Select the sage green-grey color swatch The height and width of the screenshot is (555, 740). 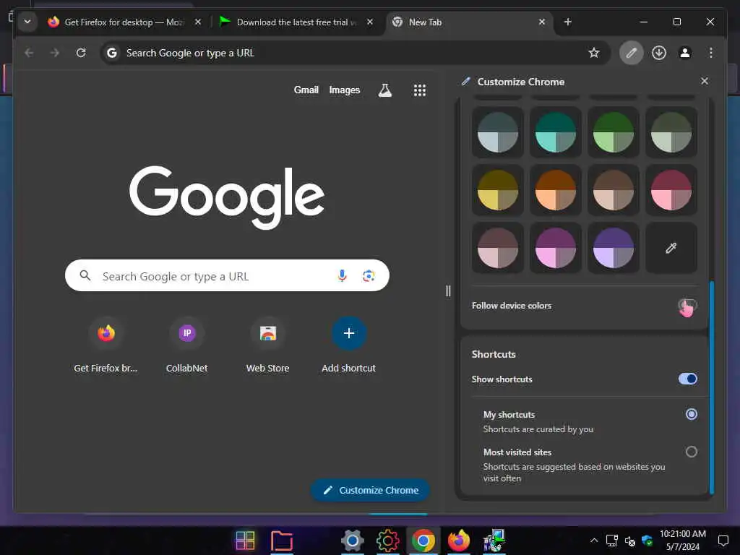point(671,132)
